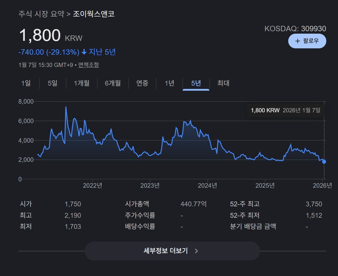
Task: Open the 1개월 price chart view
Action: (82, 83)
